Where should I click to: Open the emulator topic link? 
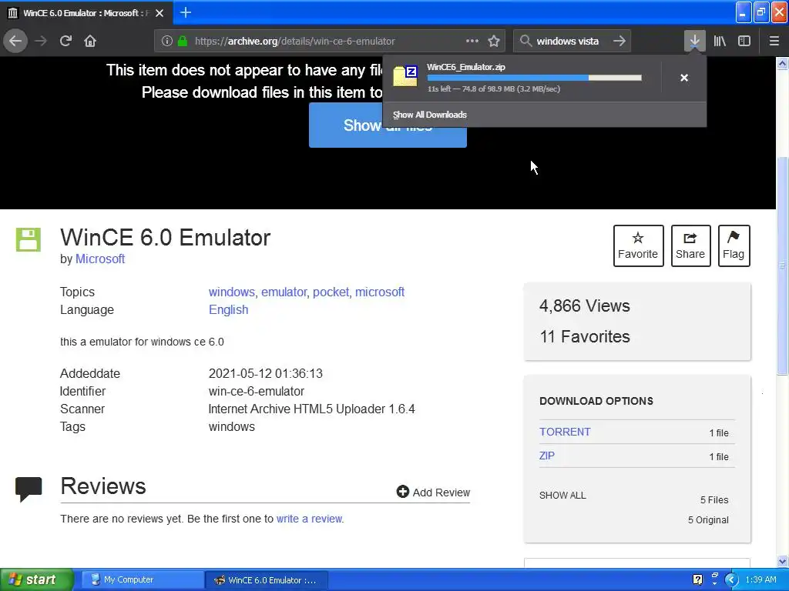(284, 292)
